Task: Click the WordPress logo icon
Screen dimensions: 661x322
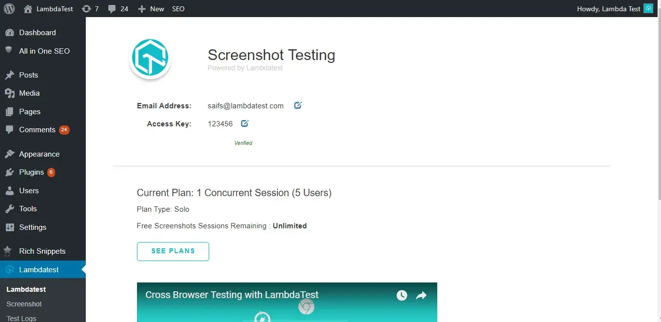Action: [x=9, y=9]
